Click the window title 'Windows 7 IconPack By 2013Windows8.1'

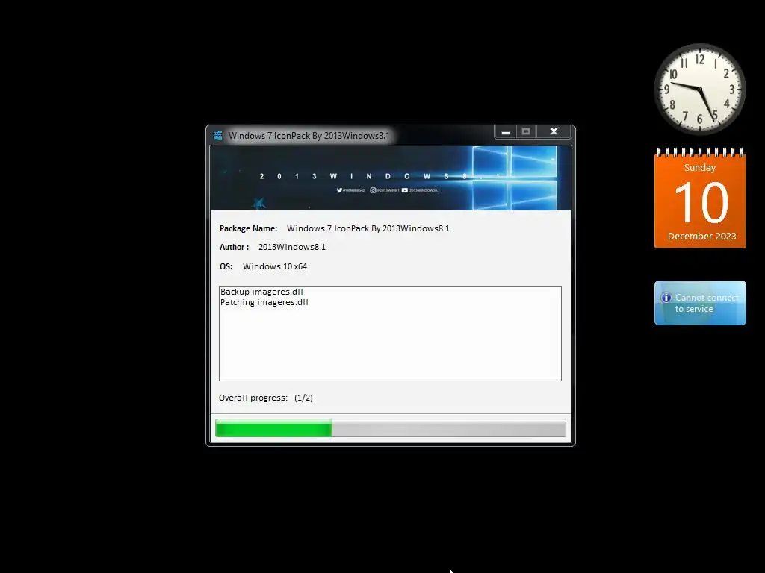coord(309,136)
